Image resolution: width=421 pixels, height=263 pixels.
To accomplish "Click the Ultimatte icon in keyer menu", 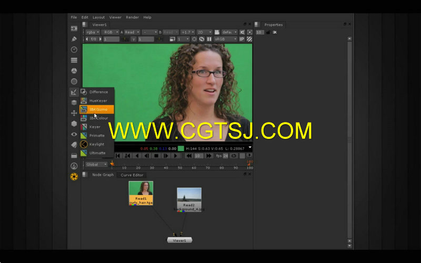I will (x=84, y=153).
